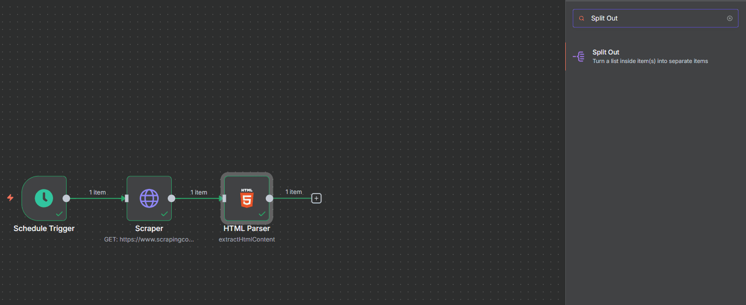Click the search magnifier icon
Viewport: 746px width, 305px height.
pyautogui.click(x=581, y=18)
